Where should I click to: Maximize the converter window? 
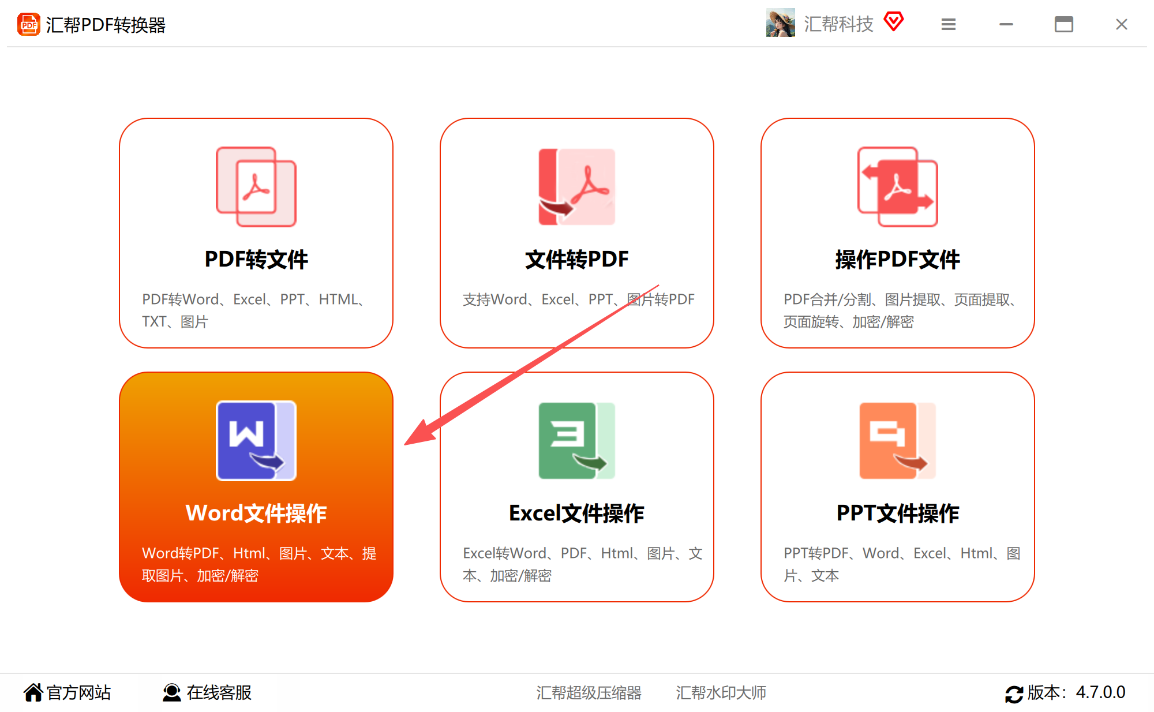1064,24
